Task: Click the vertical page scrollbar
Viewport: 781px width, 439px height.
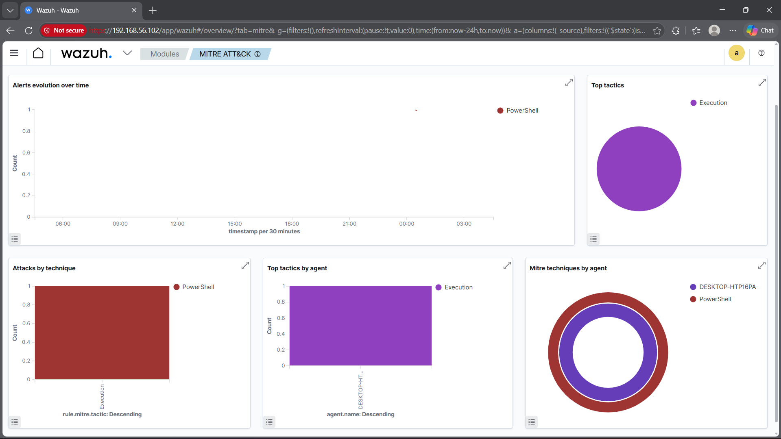Action: (x=776, y=264)
